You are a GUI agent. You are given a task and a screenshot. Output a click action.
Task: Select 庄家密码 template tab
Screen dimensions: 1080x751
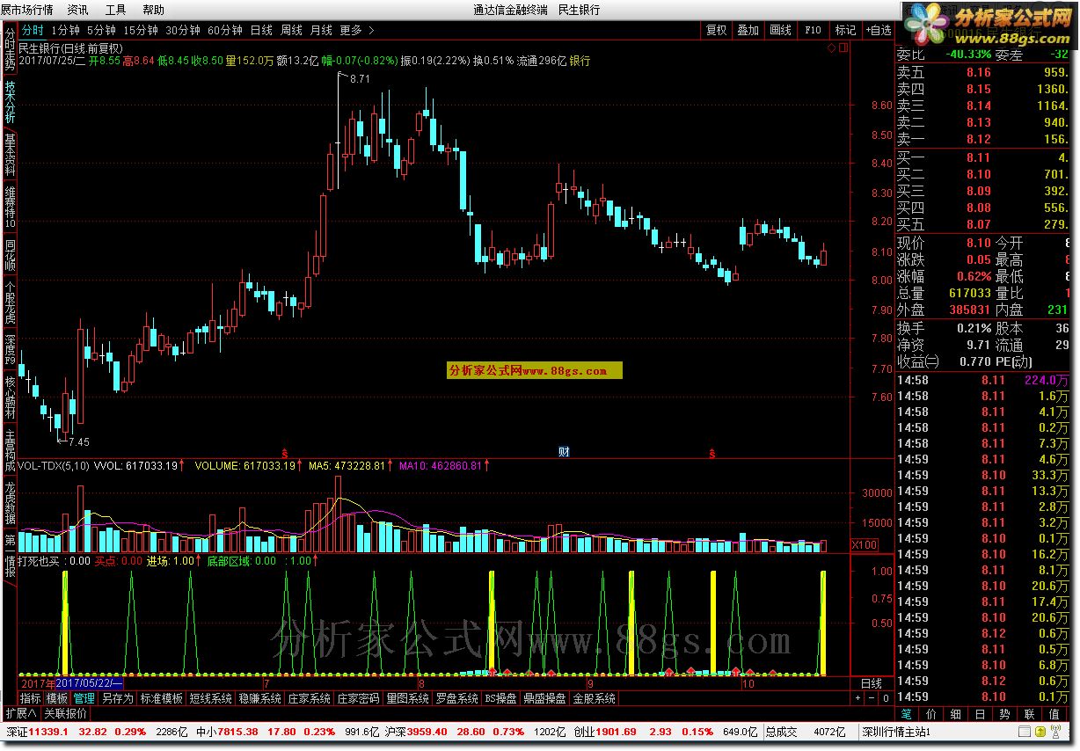tap(359, 698)
